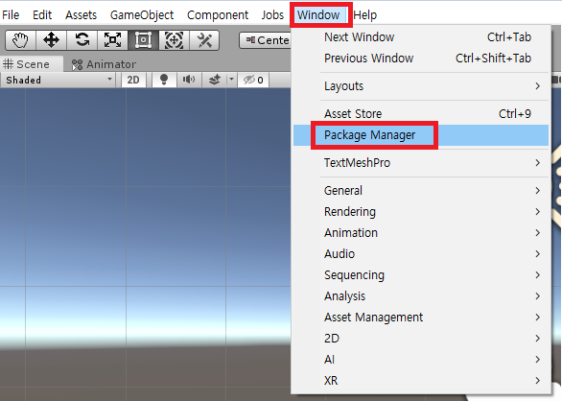Select the Rect tool
Viewport: 562px width, 401px height.
[143, 40]
